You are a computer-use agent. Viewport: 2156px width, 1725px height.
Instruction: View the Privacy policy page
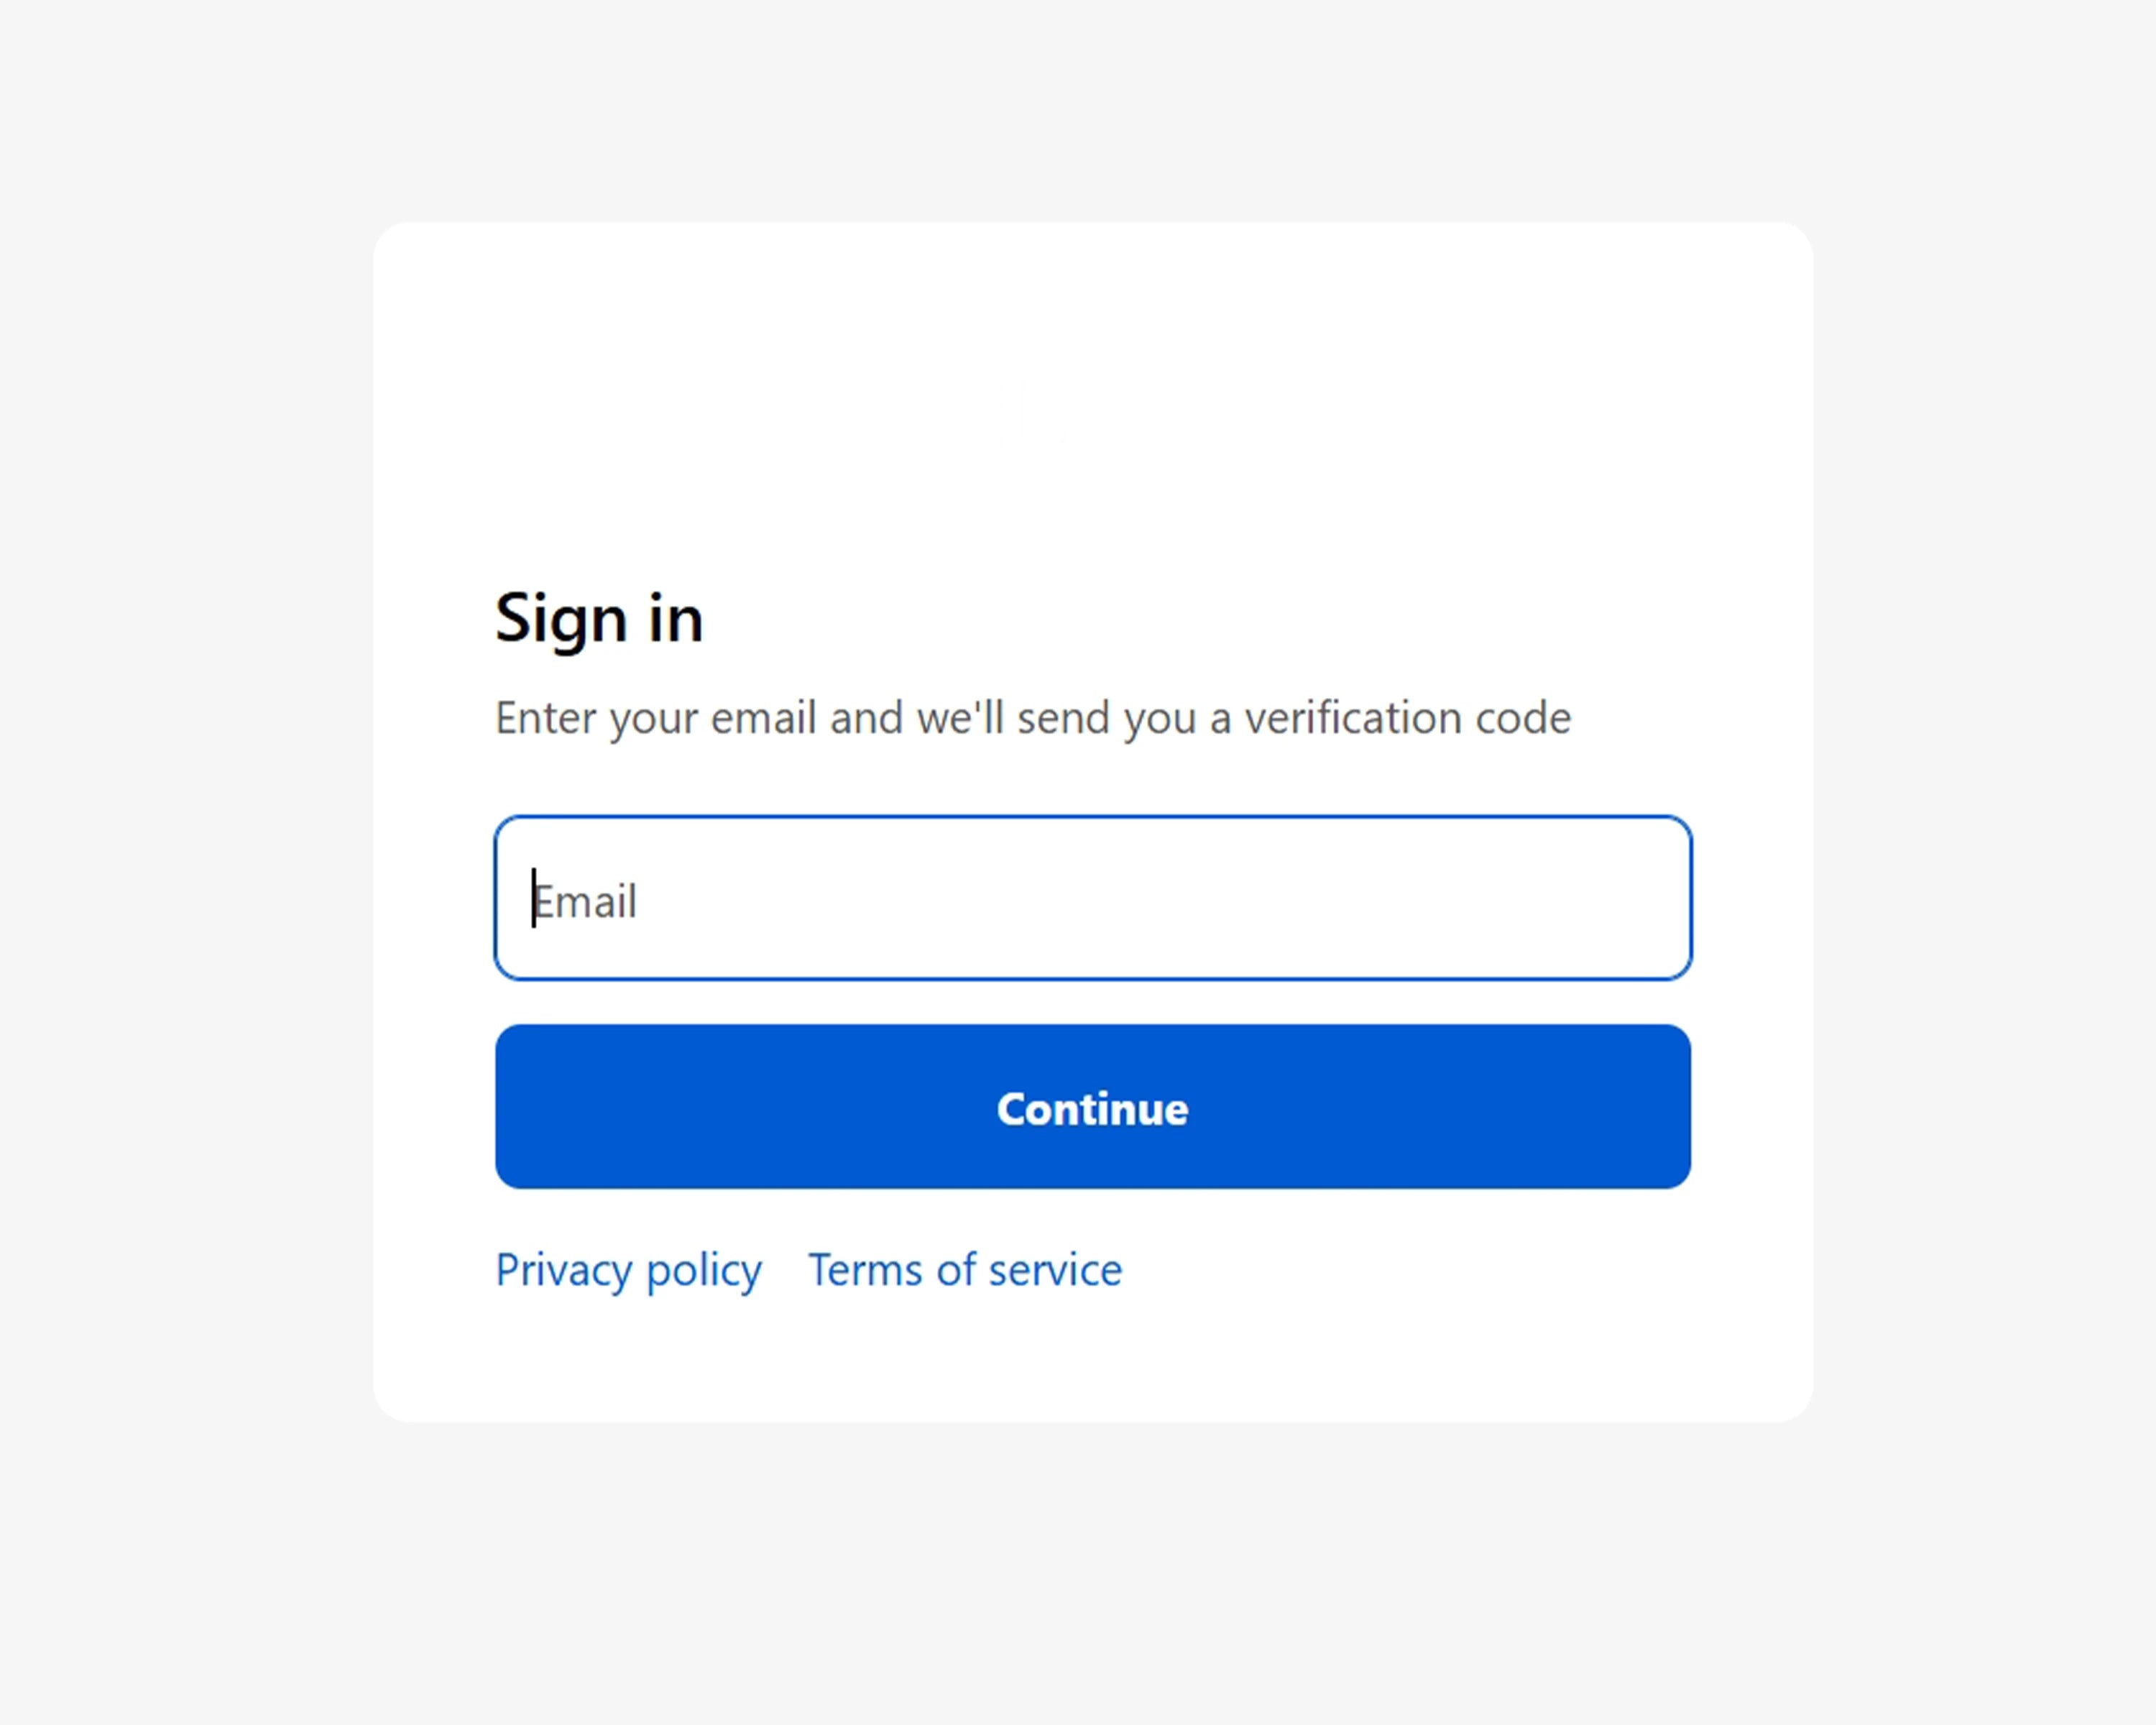pyautogui.click(x=628, y=1270)
